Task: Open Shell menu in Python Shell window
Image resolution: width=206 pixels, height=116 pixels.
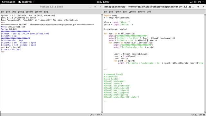Action: click(14, 12)
